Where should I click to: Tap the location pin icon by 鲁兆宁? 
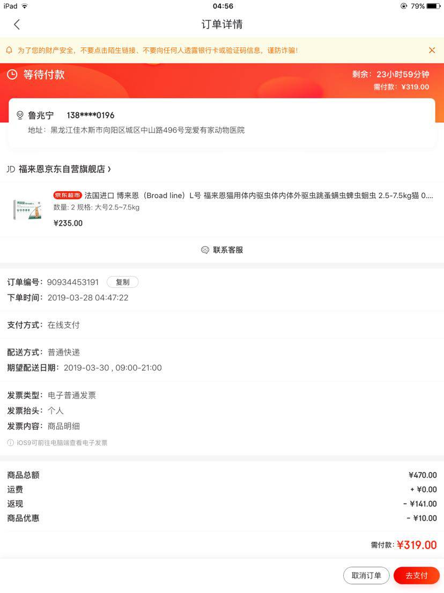click(20, 115)
